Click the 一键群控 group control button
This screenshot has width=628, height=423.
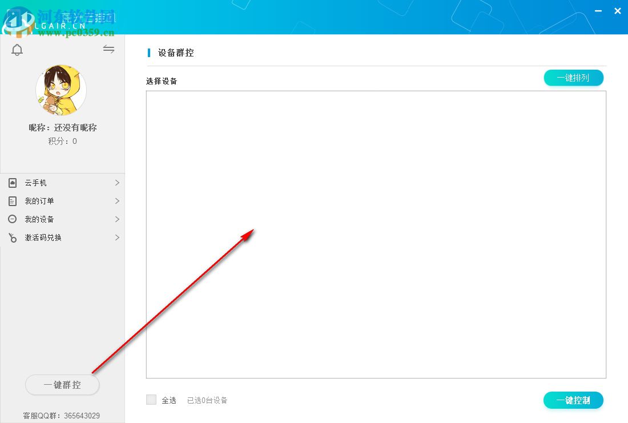pos(62,385)
